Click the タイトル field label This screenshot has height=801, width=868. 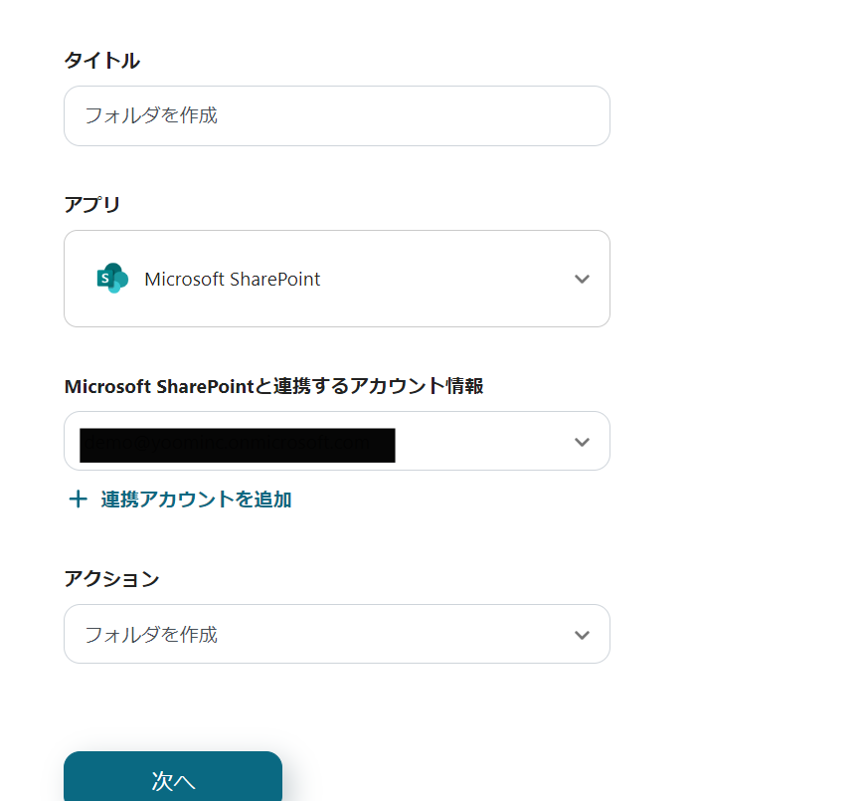(101, 61)
